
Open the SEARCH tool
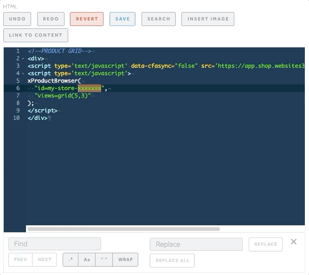159,19
